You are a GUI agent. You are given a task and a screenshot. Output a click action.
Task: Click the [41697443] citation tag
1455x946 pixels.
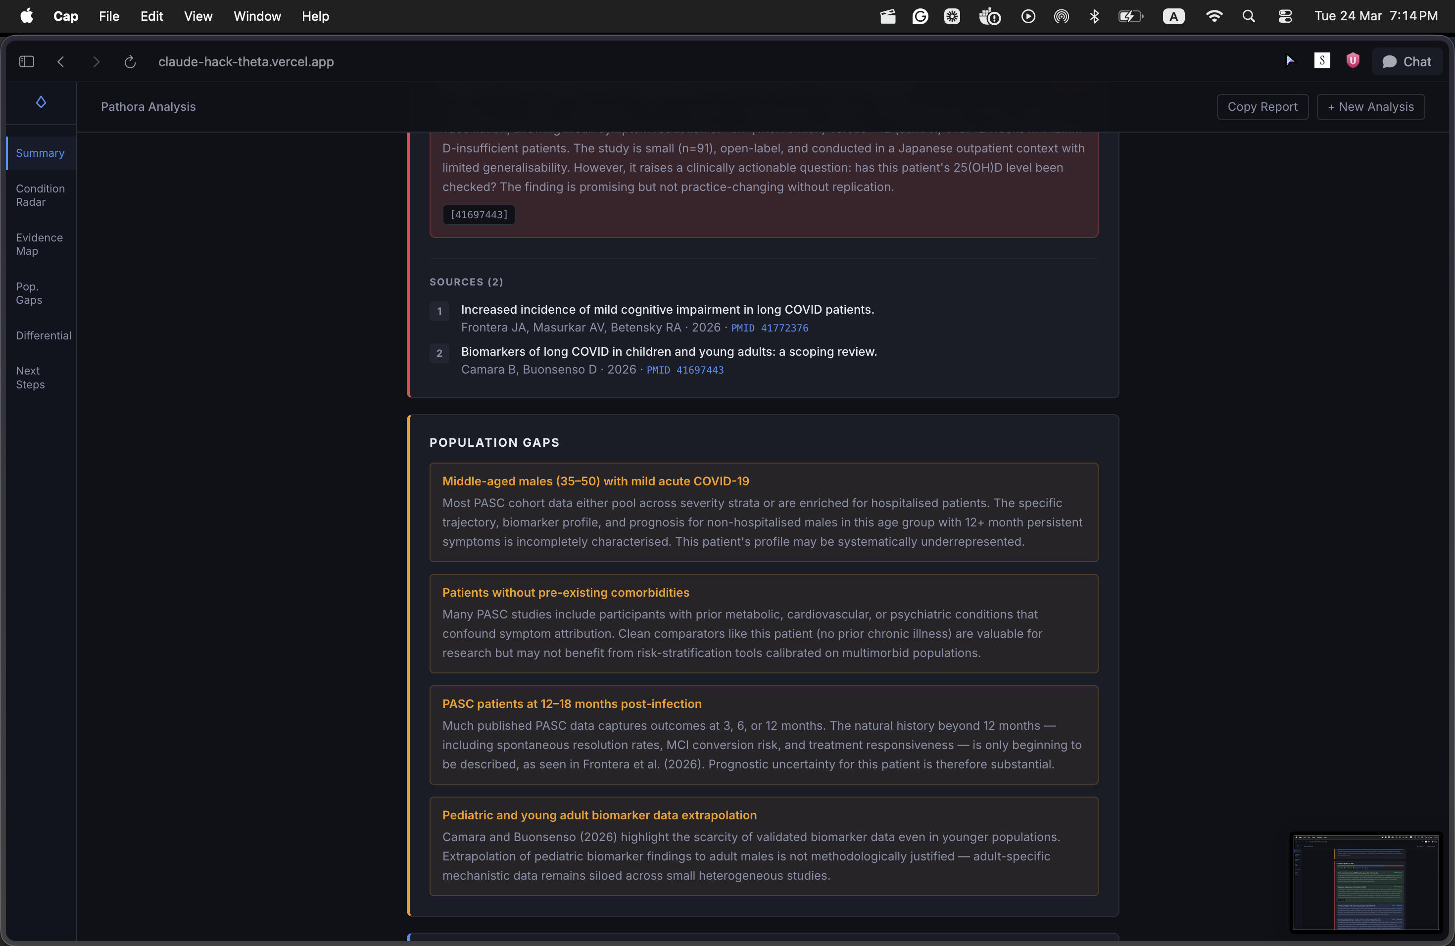click(479, 215)
